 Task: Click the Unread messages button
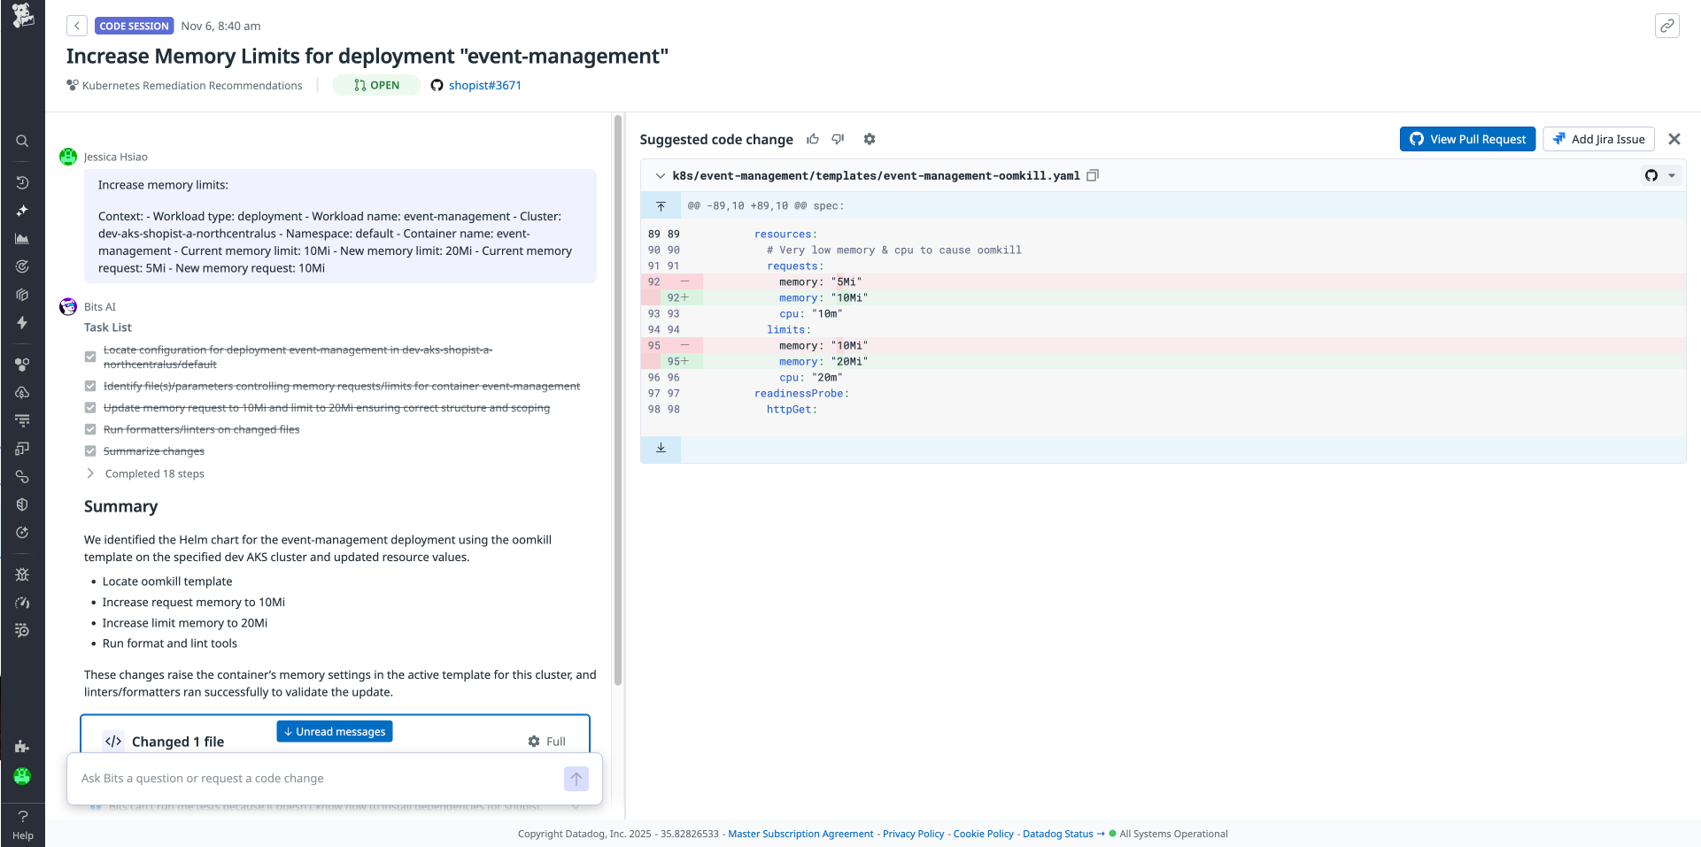(334, 731)
